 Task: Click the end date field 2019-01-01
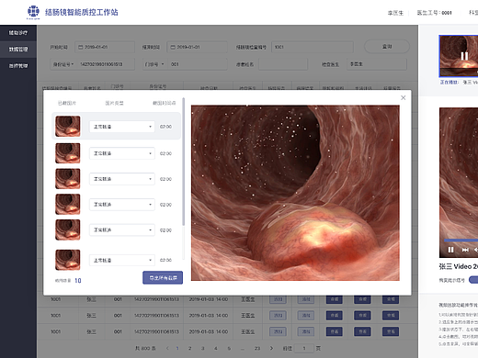(197, 47)
